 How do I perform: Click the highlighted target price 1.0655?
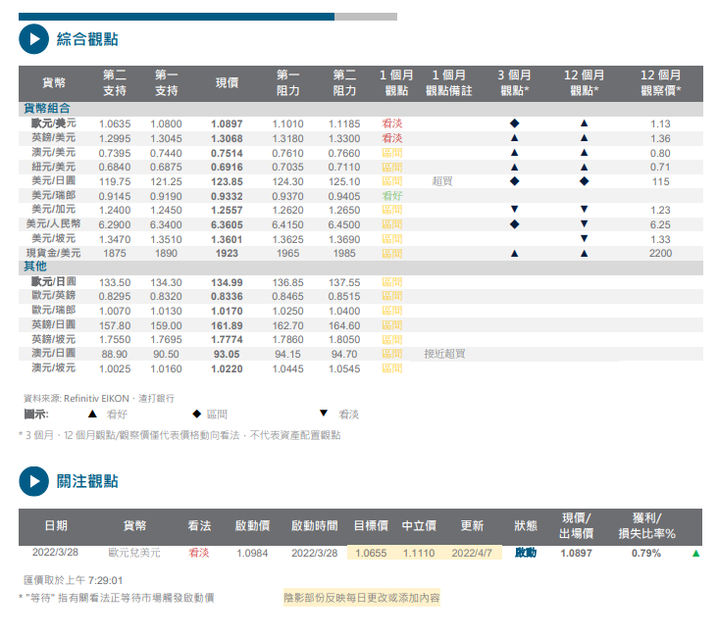tap(371, 553)
